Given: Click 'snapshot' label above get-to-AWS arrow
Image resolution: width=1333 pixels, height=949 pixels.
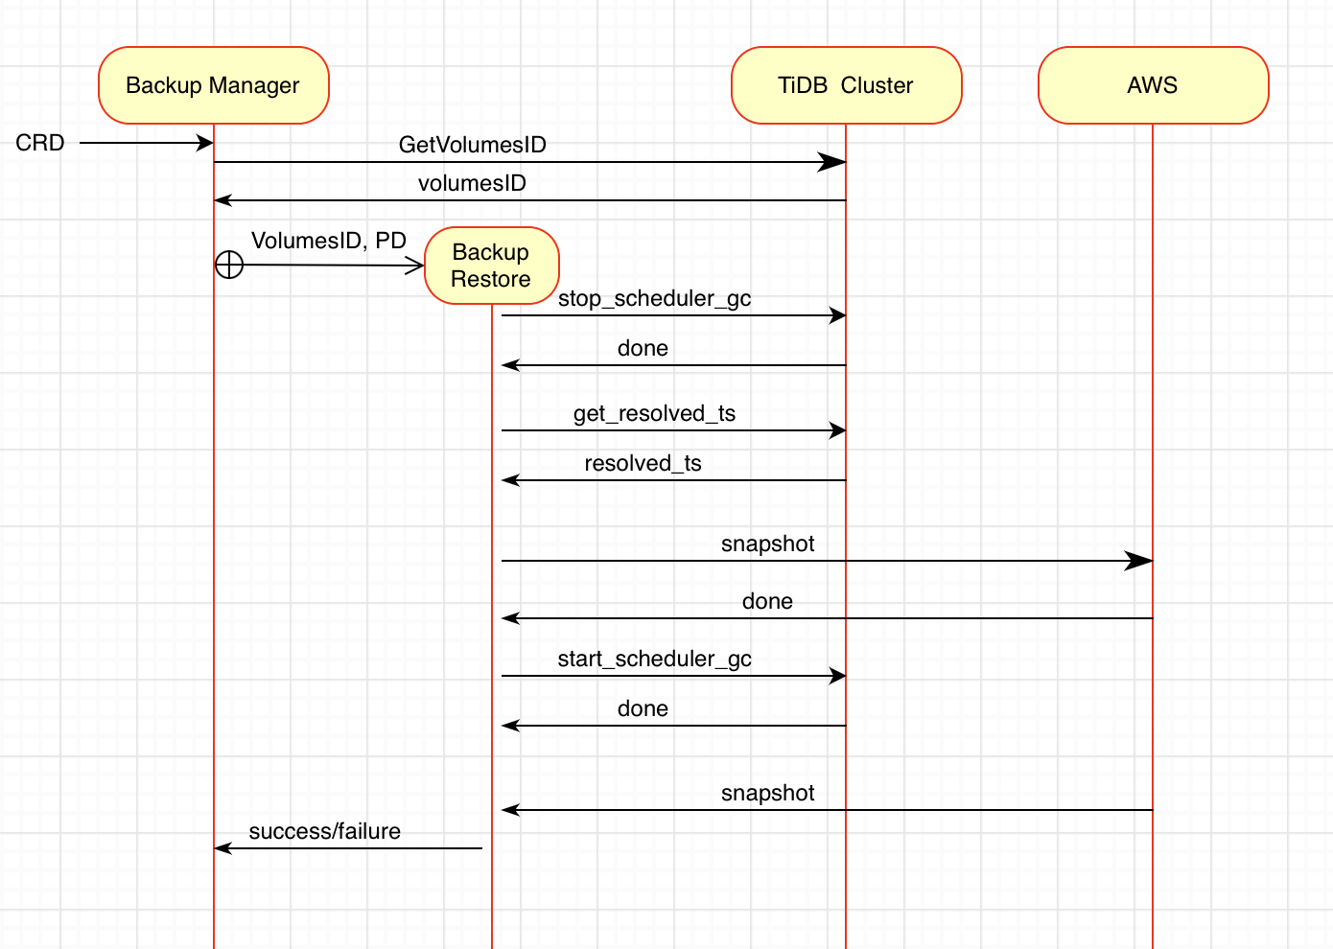Looking at the screenshot, I should (767, 544).
